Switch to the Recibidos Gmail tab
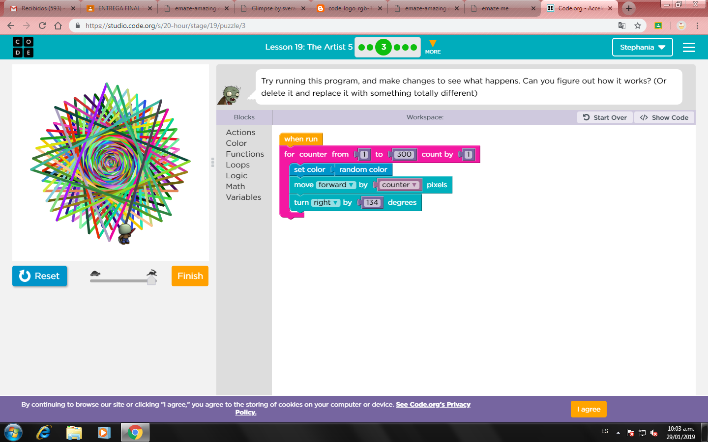This screenshot has width=708, height=442. point(42,8)
